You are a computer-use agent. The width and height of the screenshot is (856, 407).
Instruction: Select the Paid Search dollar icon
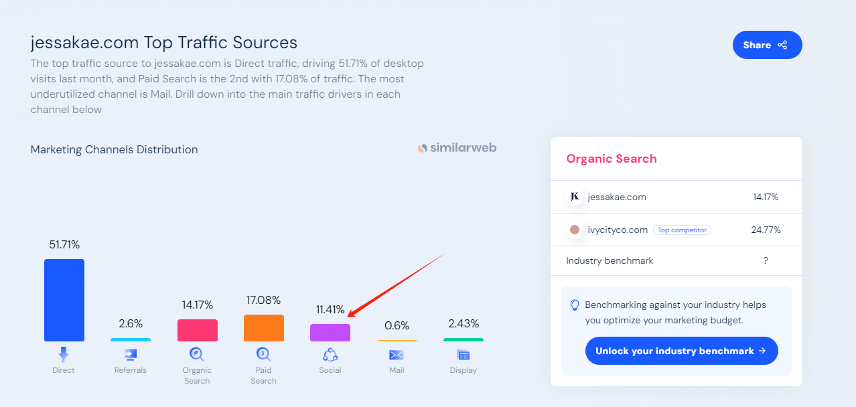pos(263,354)
